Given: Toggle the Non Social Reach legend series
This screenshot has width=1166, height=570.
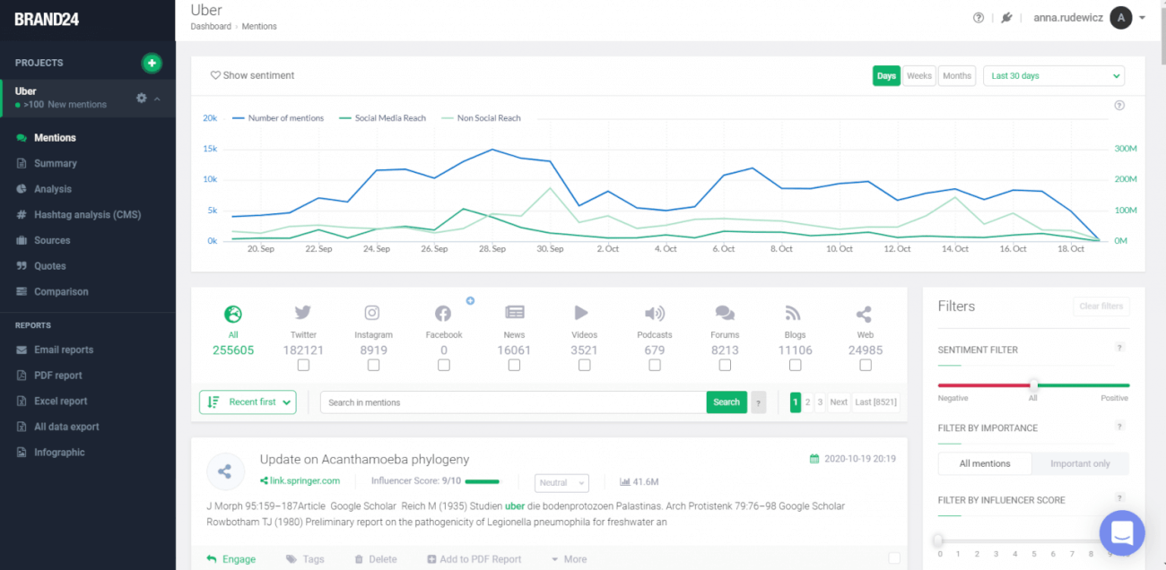Looking at the screenshot, I should pyautogui.click(x=480, y=118).
